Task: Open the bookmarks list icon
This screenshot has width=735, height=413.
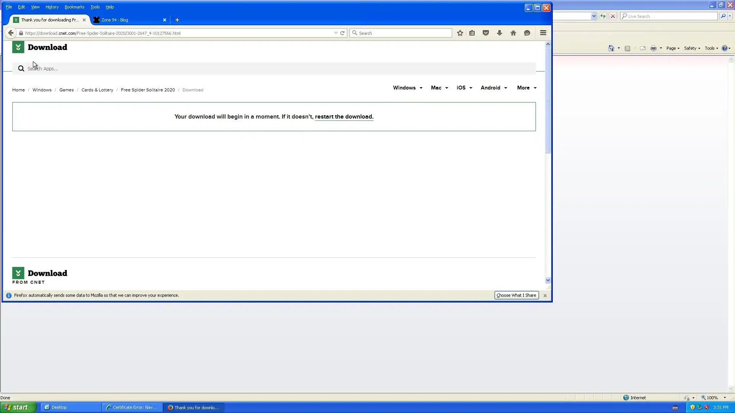Action: (x=472, y=33)
